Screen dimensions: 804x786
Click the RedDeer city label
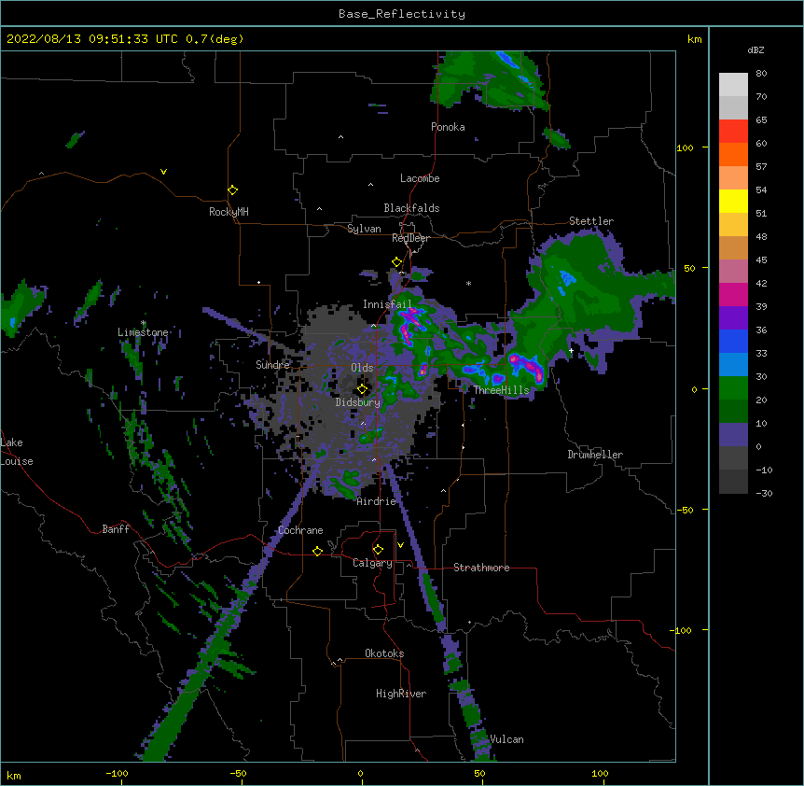coord(410,238)
